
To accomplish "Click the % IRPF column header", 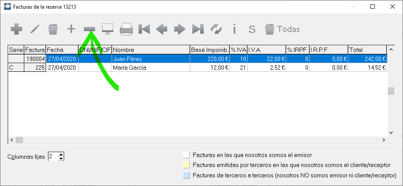I will pos(297,50).
